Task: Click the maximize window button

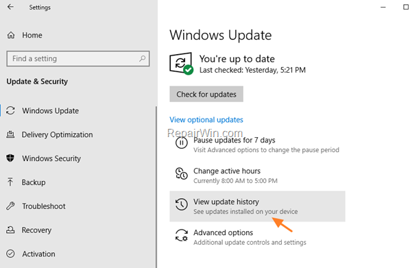Action: [406, 7]
